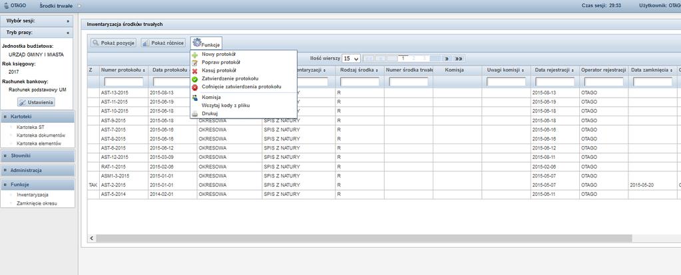The image size is (681, 275).
Task: Click the magnifier icon on Pokaż pozycje
Action: coord(96,43)
